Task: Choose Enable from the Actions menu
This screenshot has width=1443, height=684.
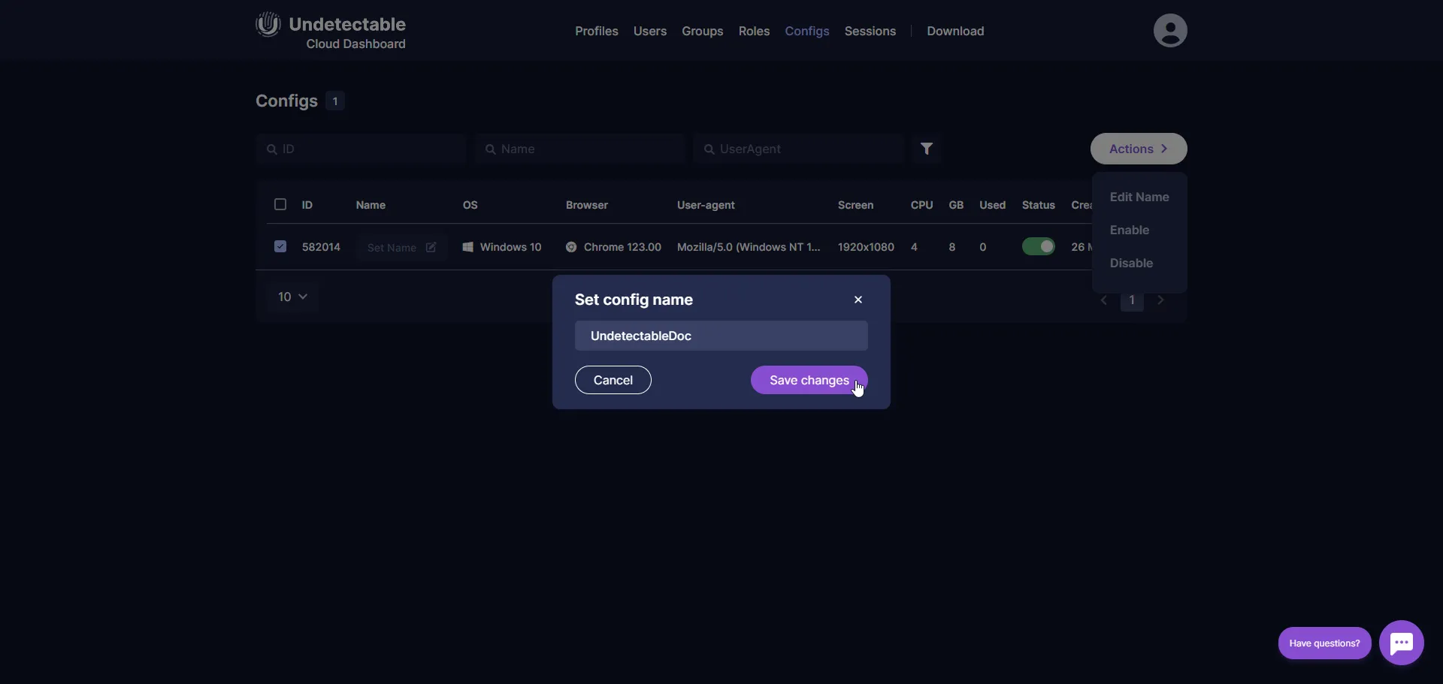Action: 1130,230
